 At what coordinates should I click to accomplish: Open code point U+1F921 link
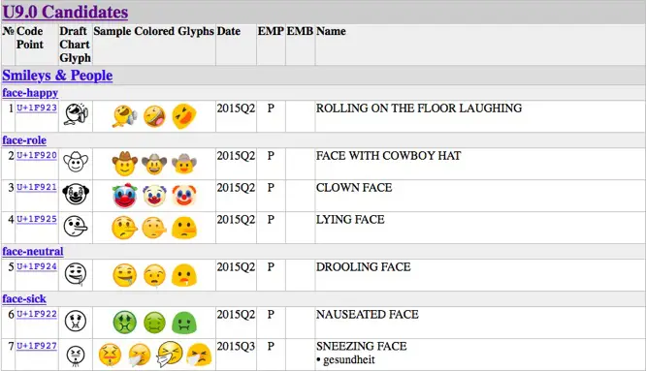[x=37, y=187]
